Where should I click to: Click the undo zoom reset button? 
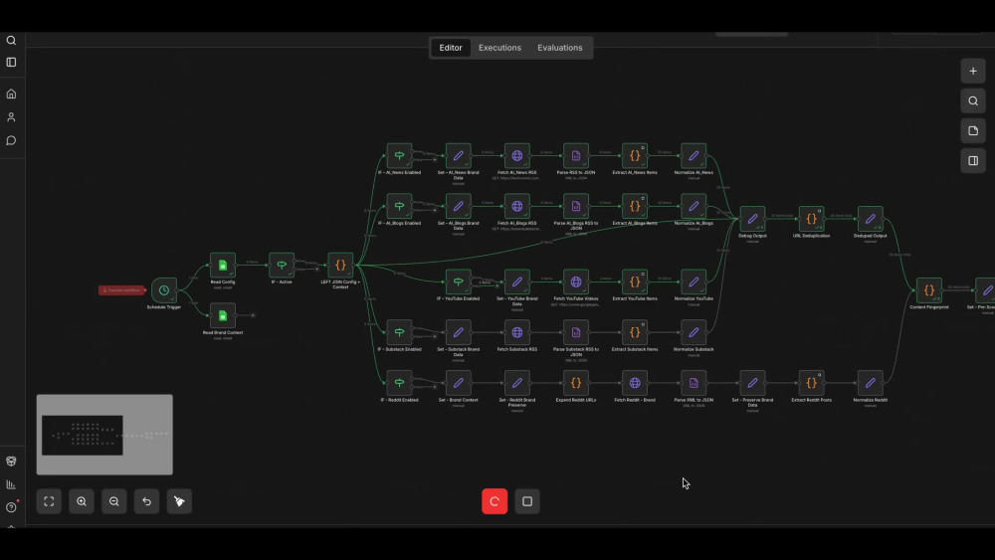146,501
